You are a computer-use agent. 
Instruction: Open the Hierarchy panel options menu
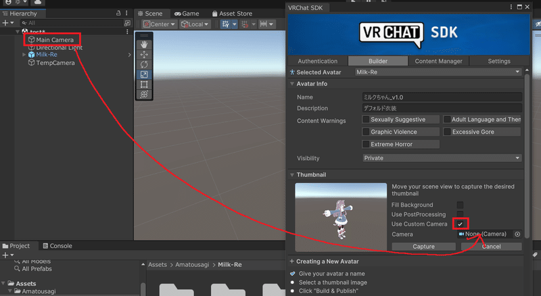click(x=126, y=13)
